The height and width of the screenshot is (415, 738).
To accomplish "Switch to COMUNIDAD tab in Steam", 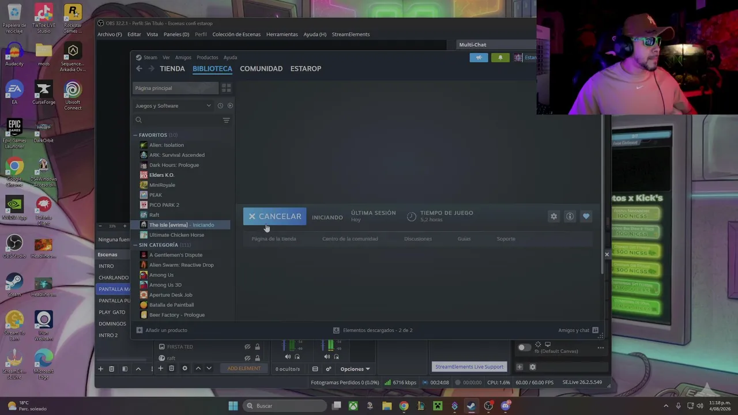I will (261, 69).
